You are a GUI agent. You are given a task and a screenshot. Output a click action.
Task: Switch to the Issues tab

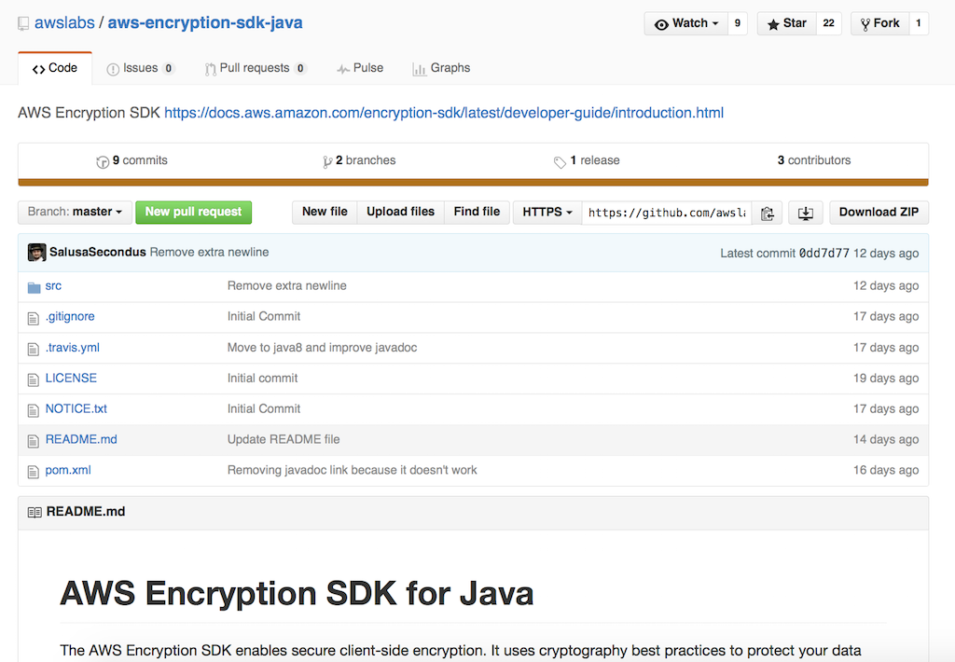[x=141, y=68]
